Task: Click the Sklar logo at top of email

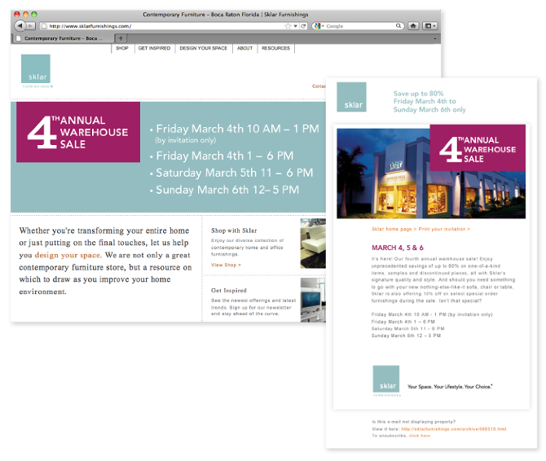Action: (x=351, y=97)
